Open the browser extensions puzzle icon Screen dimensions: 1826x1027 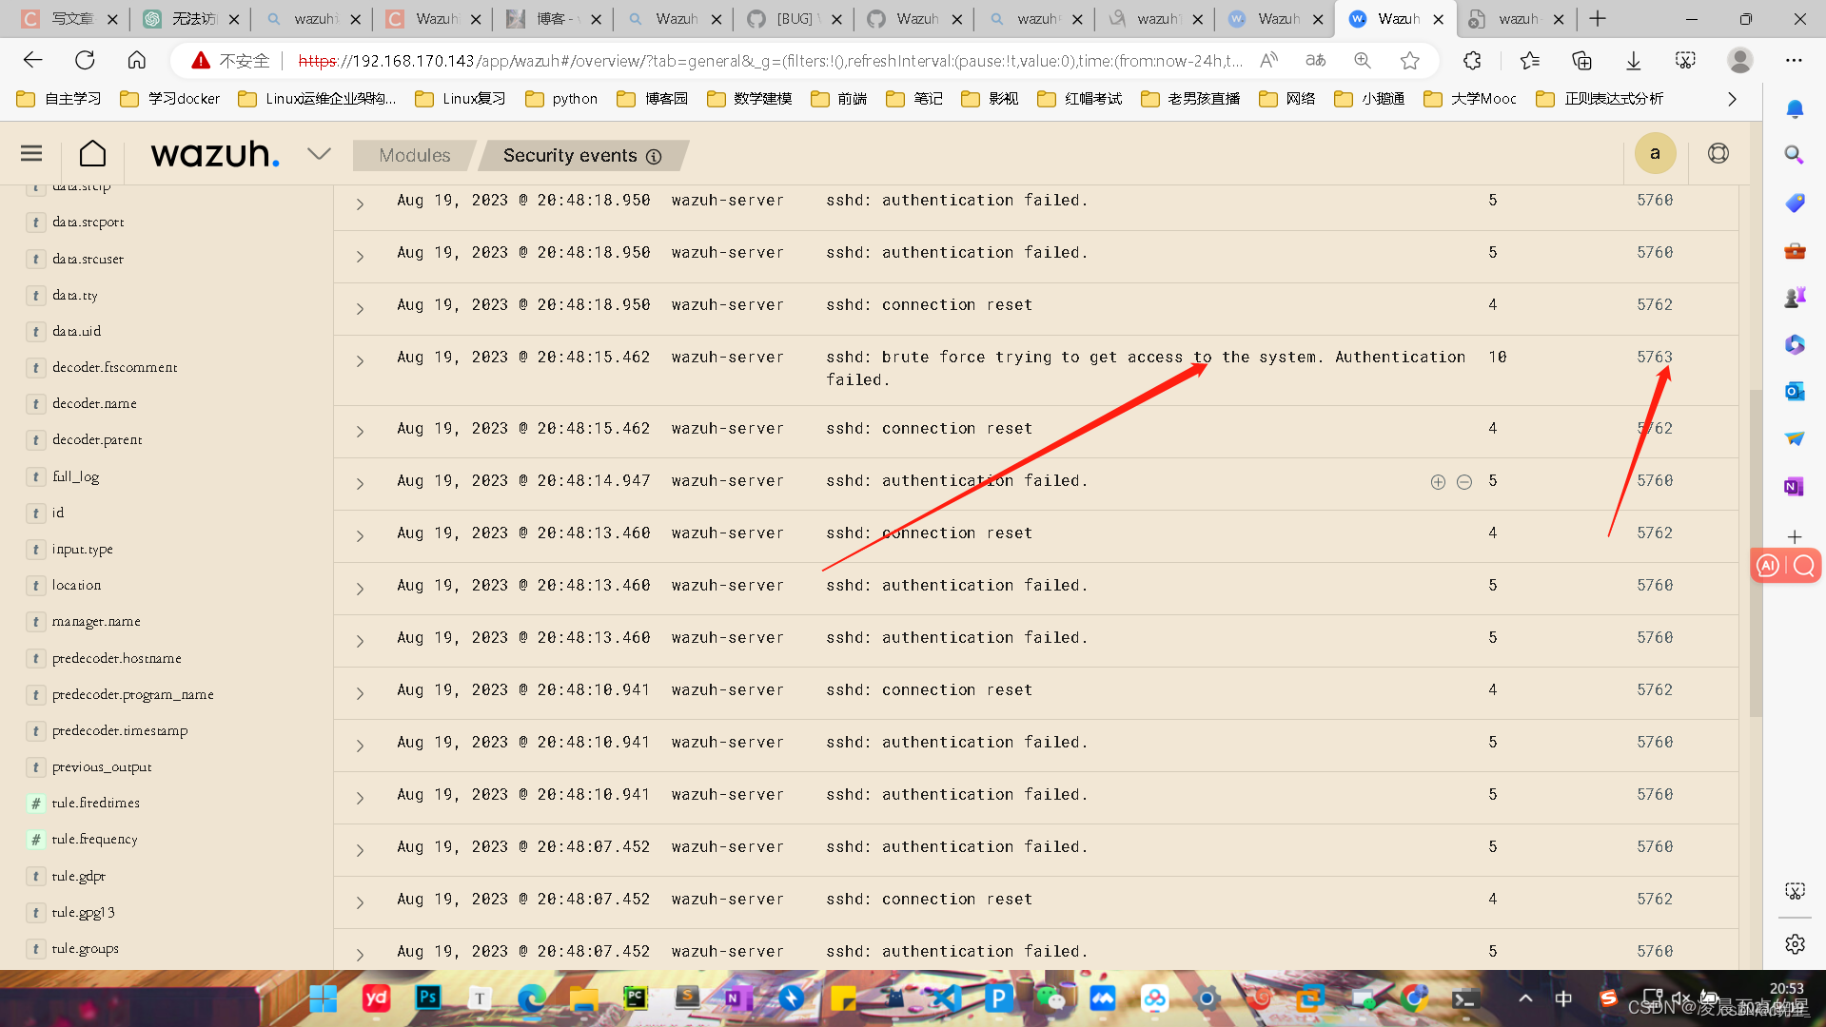pos(1472,60)
